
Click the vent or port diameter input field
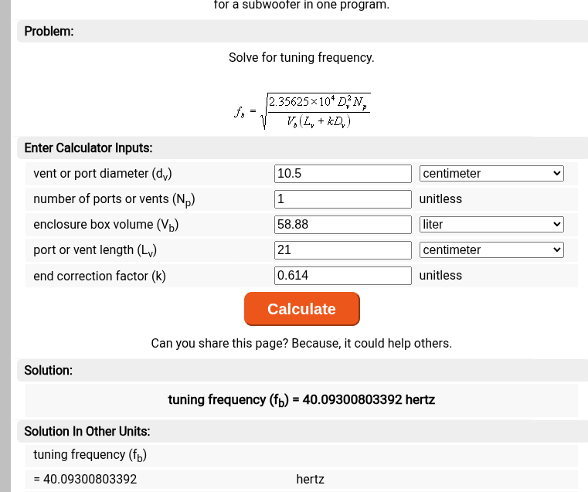[342, 174]
